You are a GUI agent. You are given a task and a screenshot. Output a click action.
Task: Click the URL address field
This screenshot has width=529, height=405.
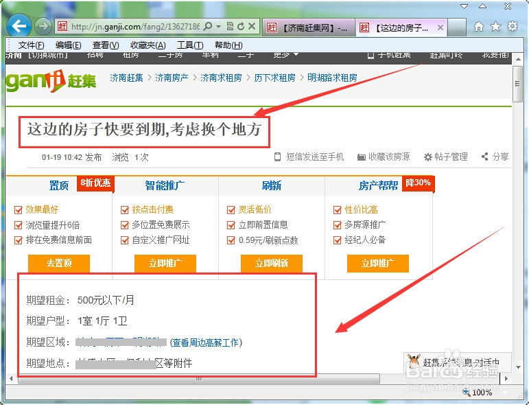(135, 26)
